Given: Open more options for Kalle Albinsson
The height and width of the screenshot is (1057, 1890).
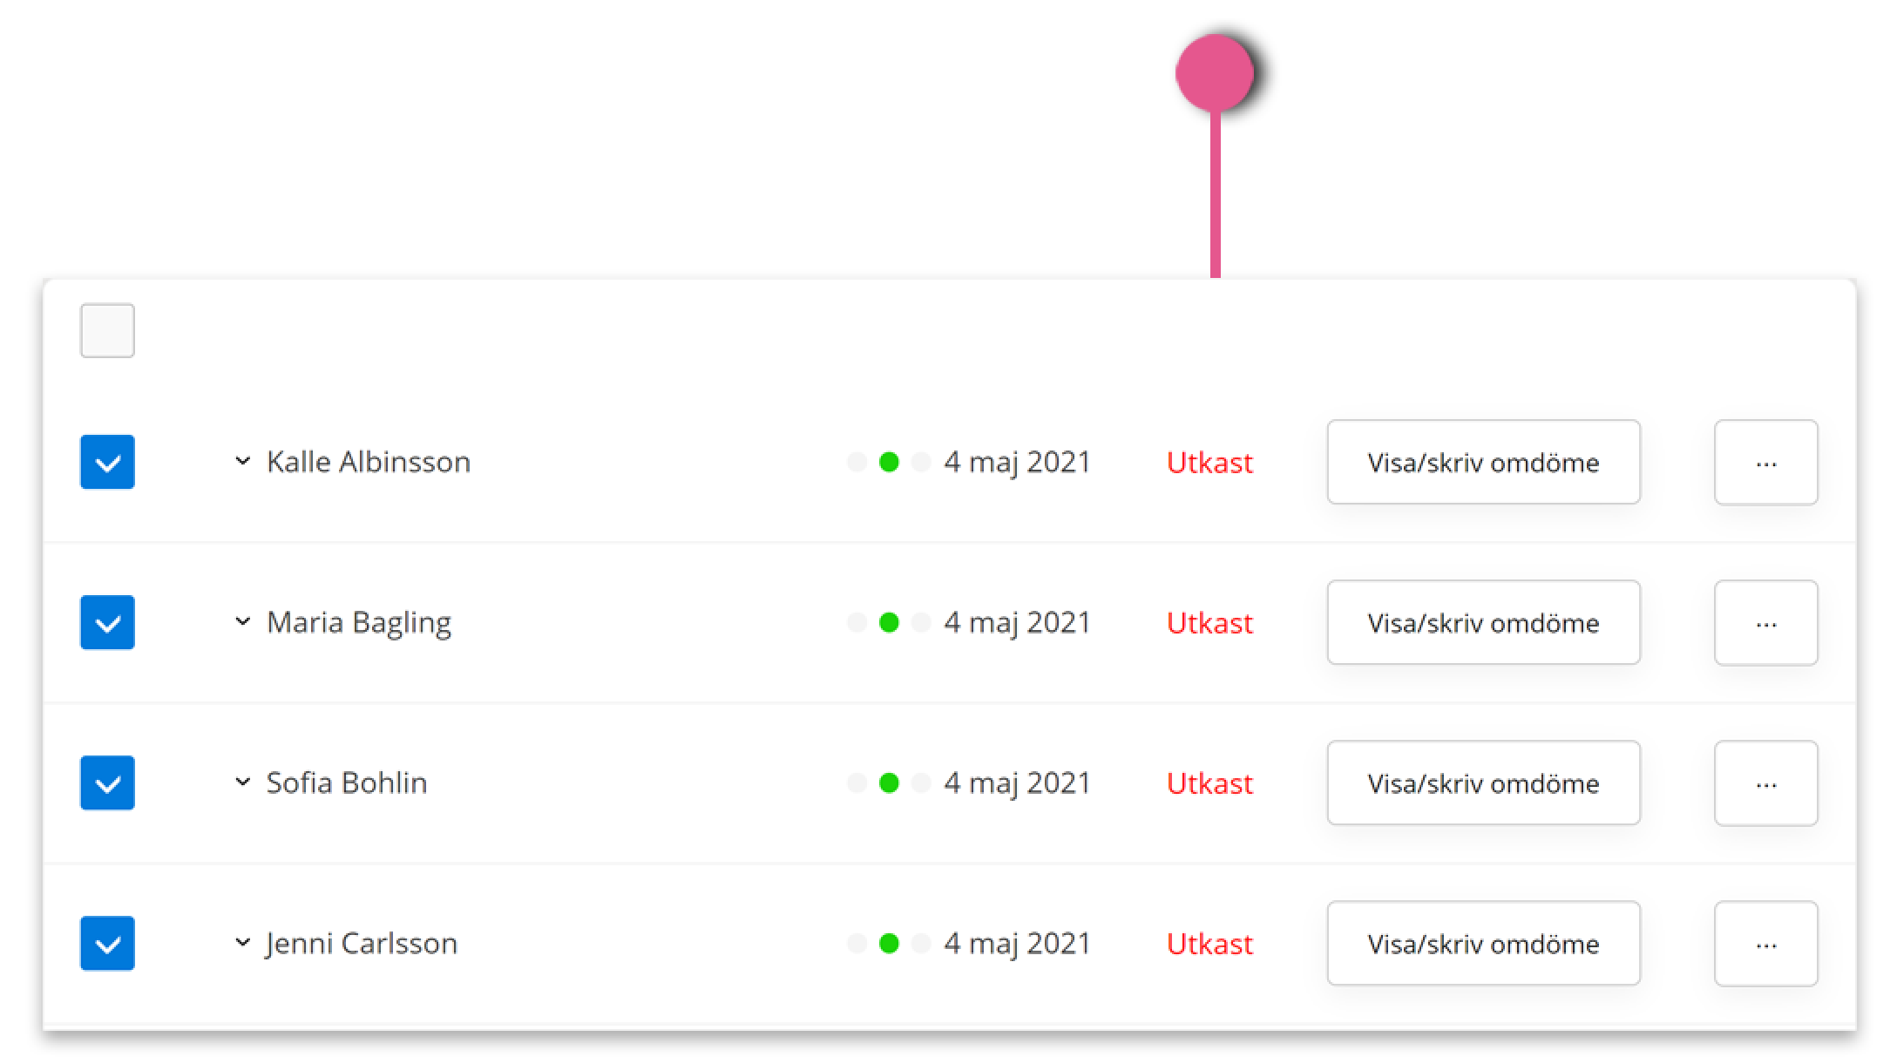Looking at the screenshot, I should (x=1765, y=463).
